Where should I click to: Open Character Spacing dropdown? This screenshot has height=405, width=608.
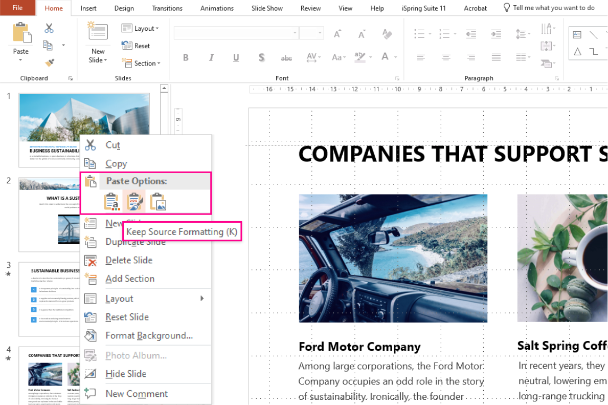[x=313, y=58]
